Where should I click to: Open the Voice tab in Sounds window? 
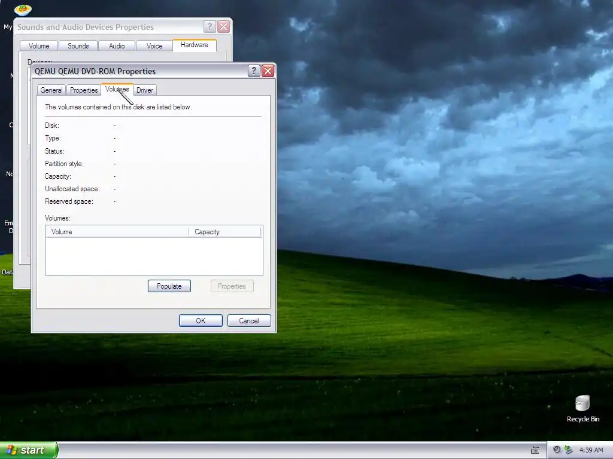click(154, 46)
